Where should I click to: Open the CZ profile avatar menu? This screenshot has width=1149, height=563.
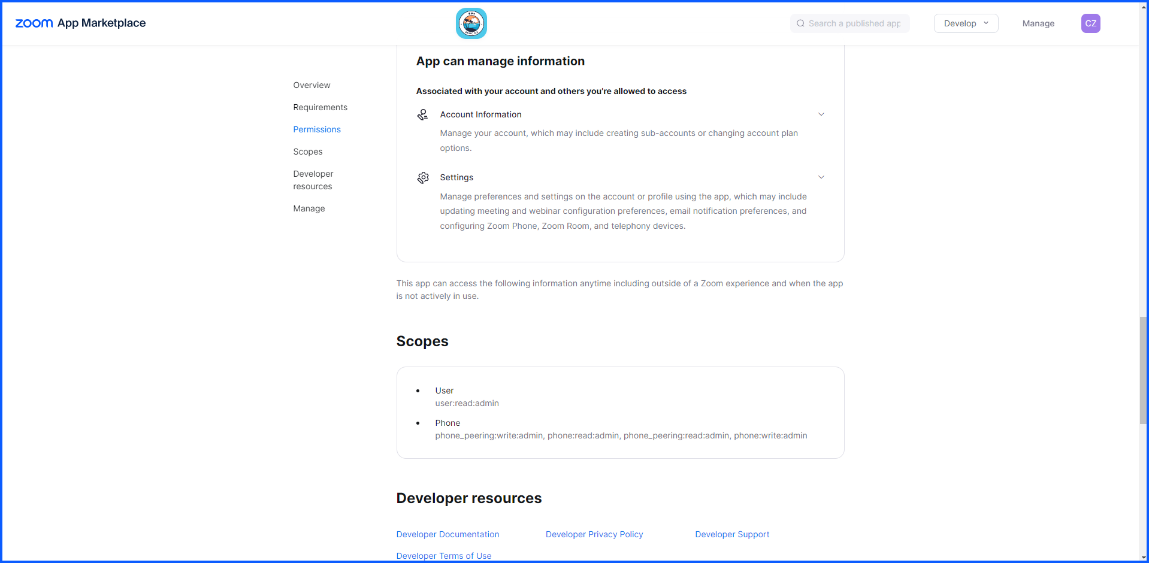point(1090,23)
